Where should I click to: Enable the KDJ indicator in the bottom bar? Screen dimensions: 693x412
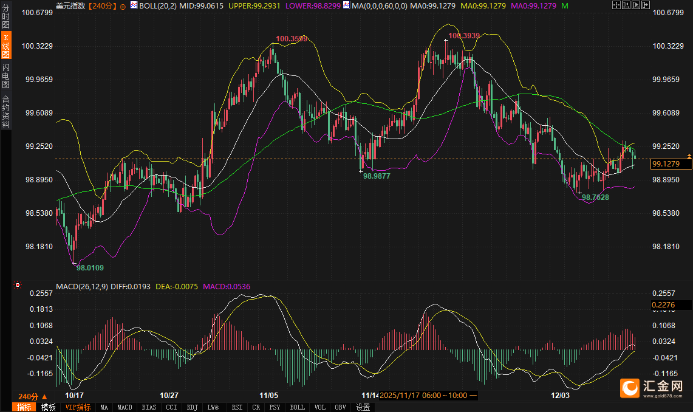pos(193,407)
